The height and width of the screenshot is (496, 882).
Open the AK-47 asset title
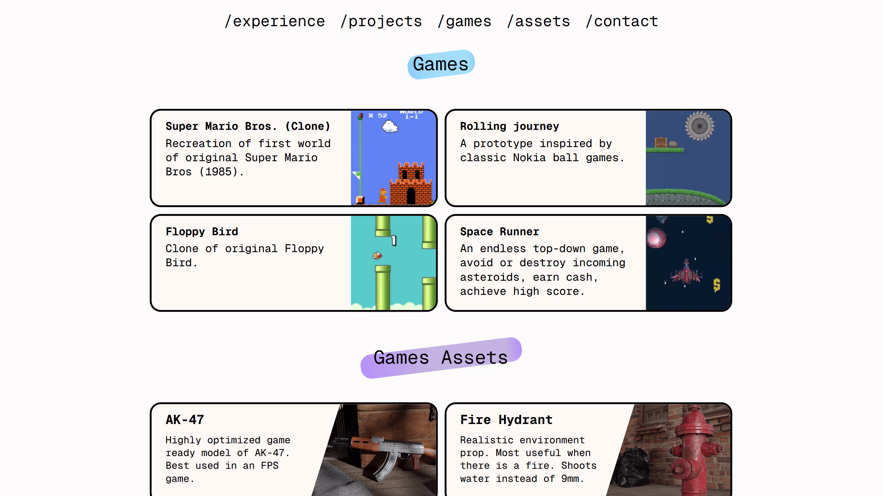click(x=185, y=420)
